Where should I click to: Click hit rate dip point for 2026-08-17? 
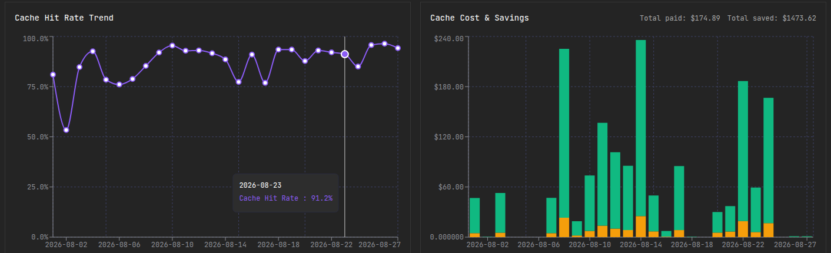point(265,83)
